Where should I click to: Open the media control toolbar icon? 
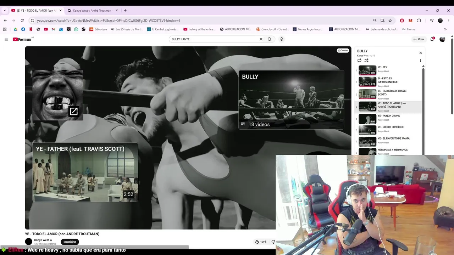(x=432, y=21)
